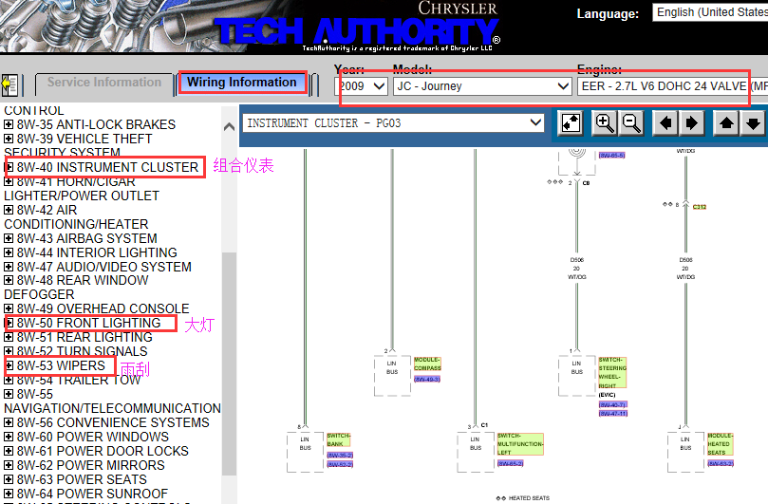The height and width of the screenshot is (504, 768).
Task: Follow the 8W-47-11 link under steering wheel switch
Action: [612, 414]
